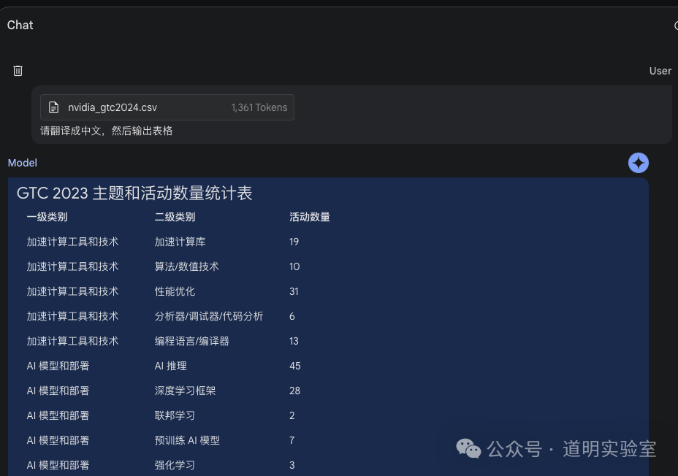Click the table title GTC 2023 主题和活动数量统计表
Viewport: 678px width, 476px height.
133,193
